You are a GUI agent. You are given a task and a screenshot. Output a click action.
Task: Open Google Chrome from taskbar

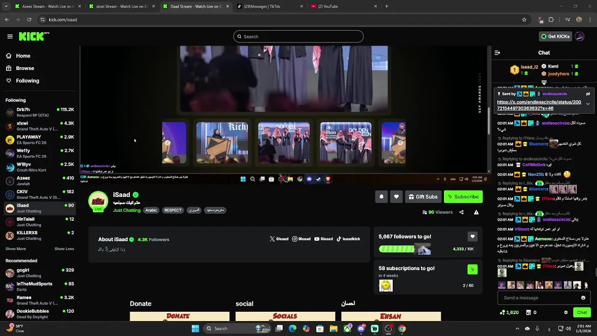click(402, 329)
